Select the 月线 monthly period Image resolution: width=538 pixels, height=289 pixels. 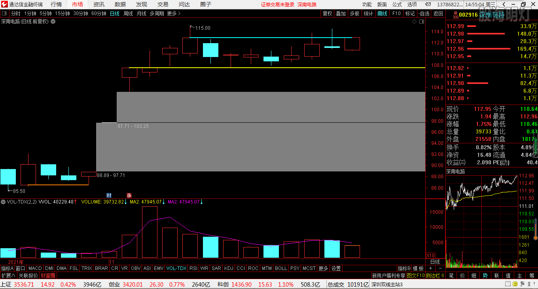coord(142,13)
